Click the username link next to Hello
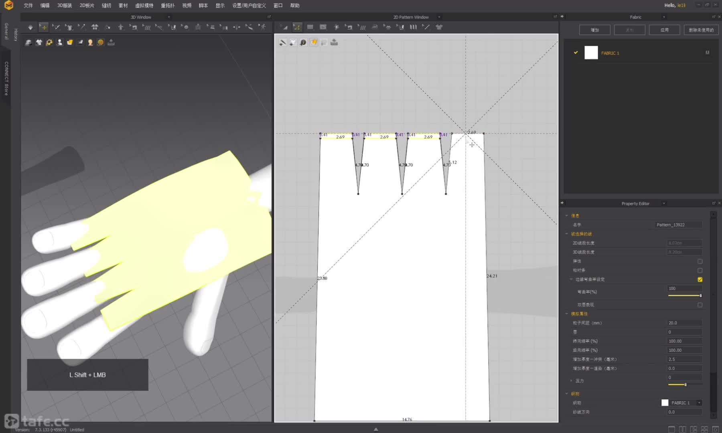 pos(681,5)
